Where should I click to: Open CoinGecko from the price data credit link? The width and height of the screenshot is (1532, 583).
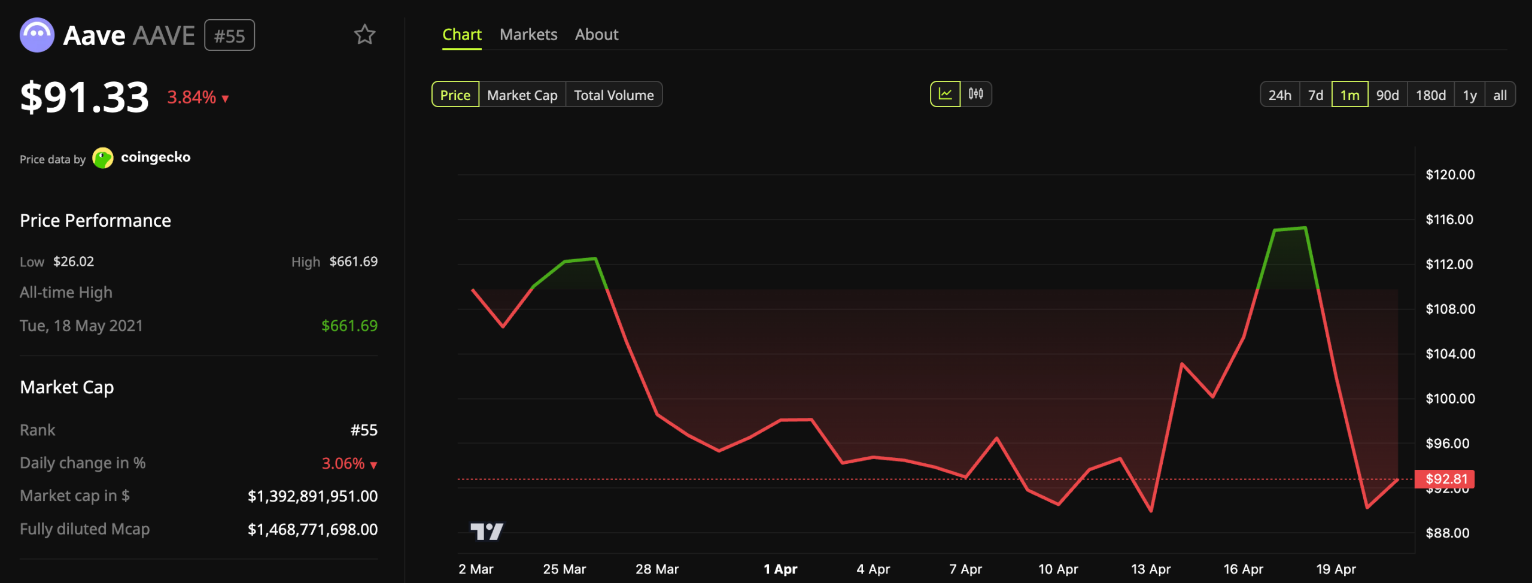(156, 157)
